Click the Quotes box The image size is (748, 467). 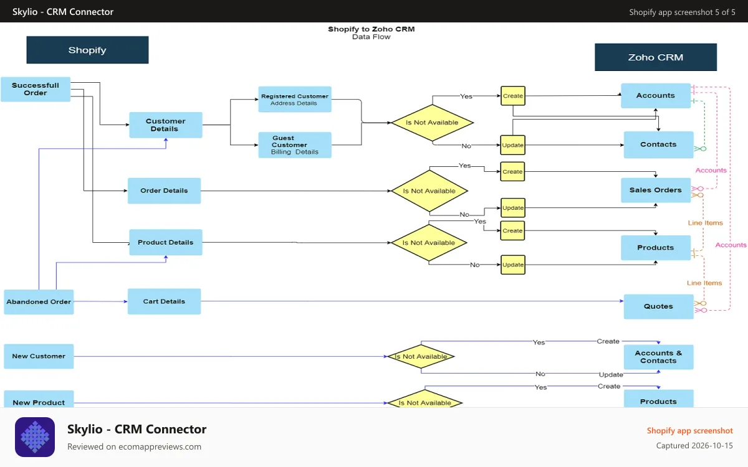(659, 306)
